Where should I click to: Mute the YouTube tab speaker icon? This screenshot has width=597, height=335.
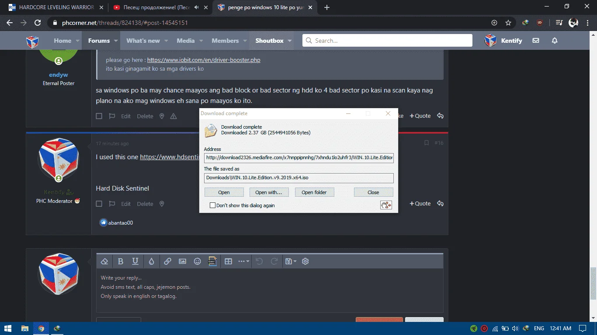[197, 7]
